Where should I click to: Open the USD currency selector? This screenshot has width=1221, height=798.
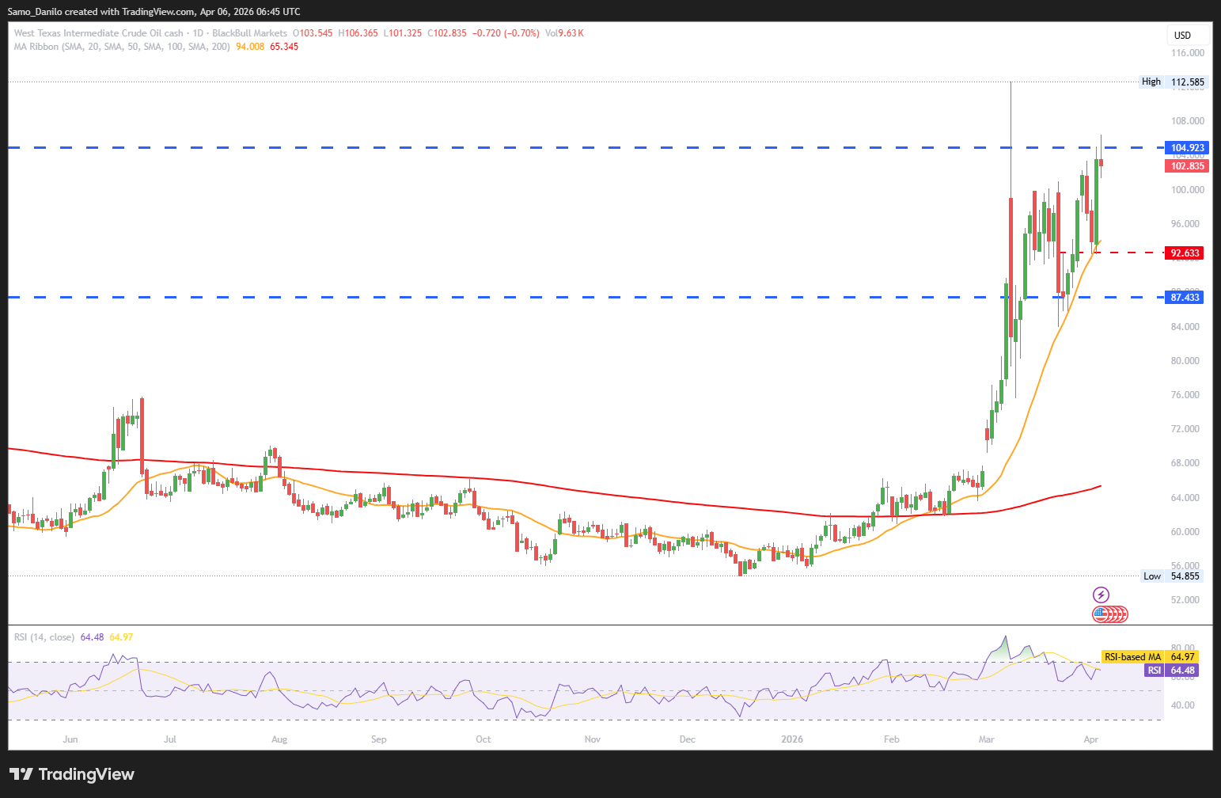point(1187,35)
